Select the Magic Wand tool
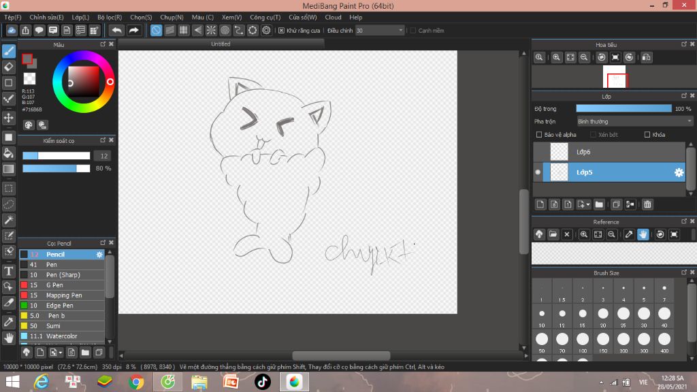This screenshot has height=392, width=697. pos(8,220)
